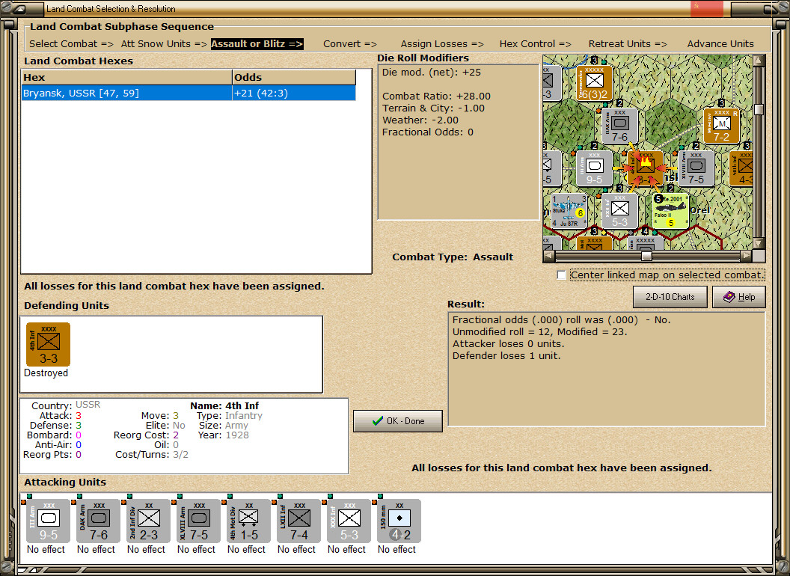790x576 pixels.
Task: Select the LXII Inf 7-4 attacking unit
Action: 298,521
